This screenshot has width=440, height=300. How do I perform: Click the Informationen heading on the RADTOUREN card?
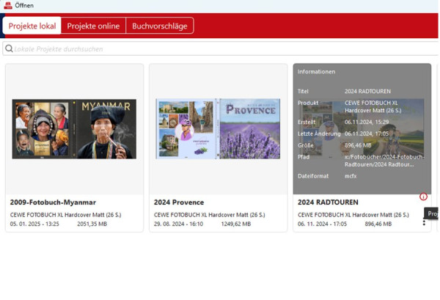pyautogui.click(x=316, y=72)
